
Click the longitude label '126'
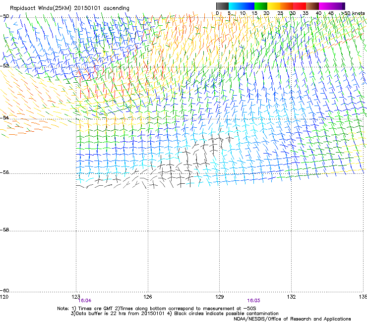click(148, 297)
